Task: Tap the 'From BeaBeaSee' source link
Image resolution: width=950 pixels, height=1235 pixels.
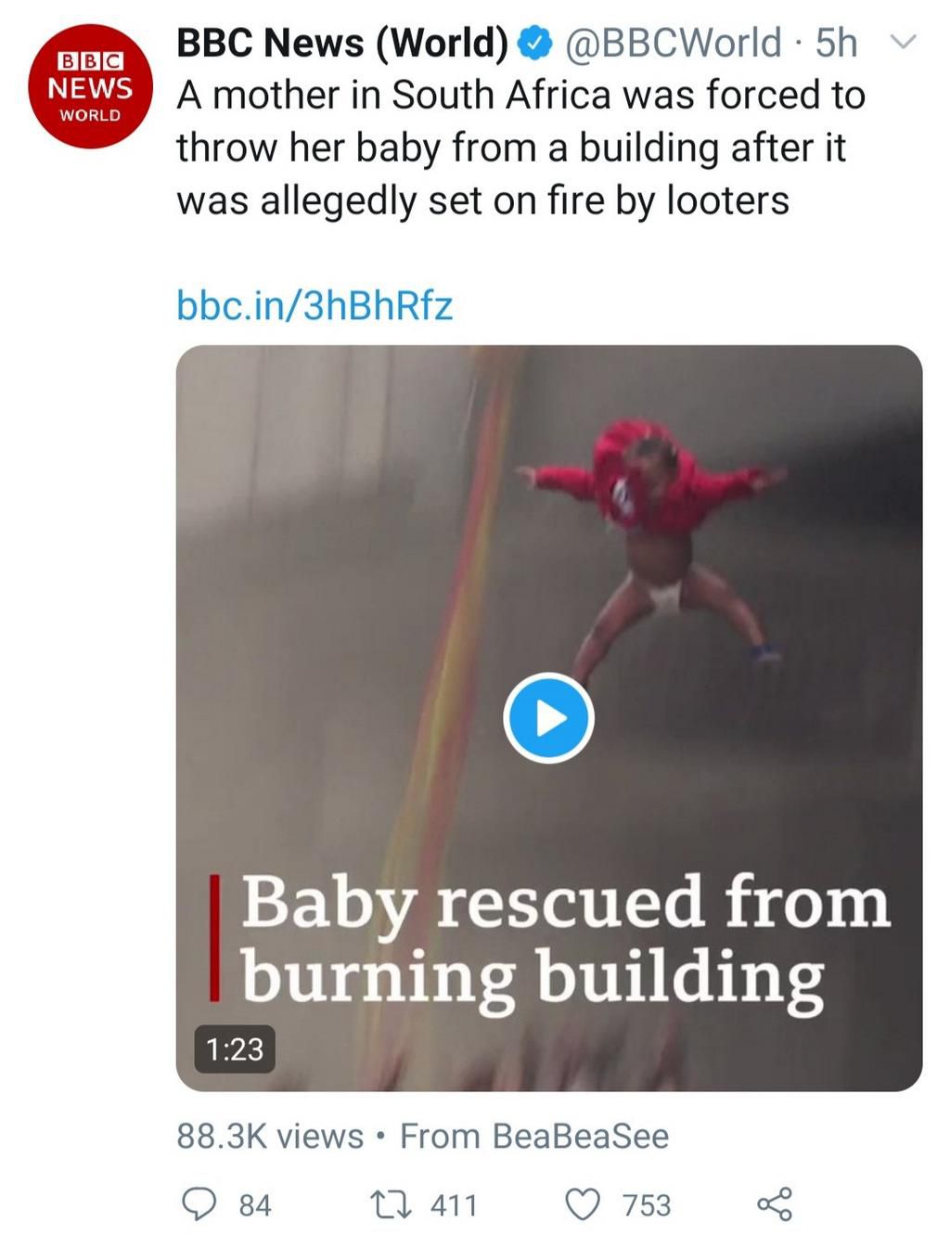Action: click(533, 1136)
